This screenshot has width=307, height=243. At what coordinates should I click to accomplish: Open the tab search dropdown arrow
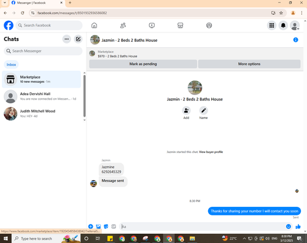point(5,3)
